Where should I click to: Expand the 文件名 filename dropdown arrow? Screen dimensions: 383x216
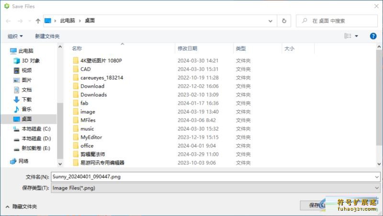(377, 177)
